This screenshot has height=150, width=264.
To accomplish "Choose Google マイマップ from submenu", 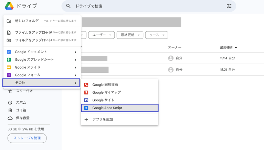I will [119, 92].
